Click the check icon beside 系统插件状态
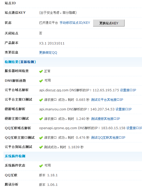 click(41, 166)
